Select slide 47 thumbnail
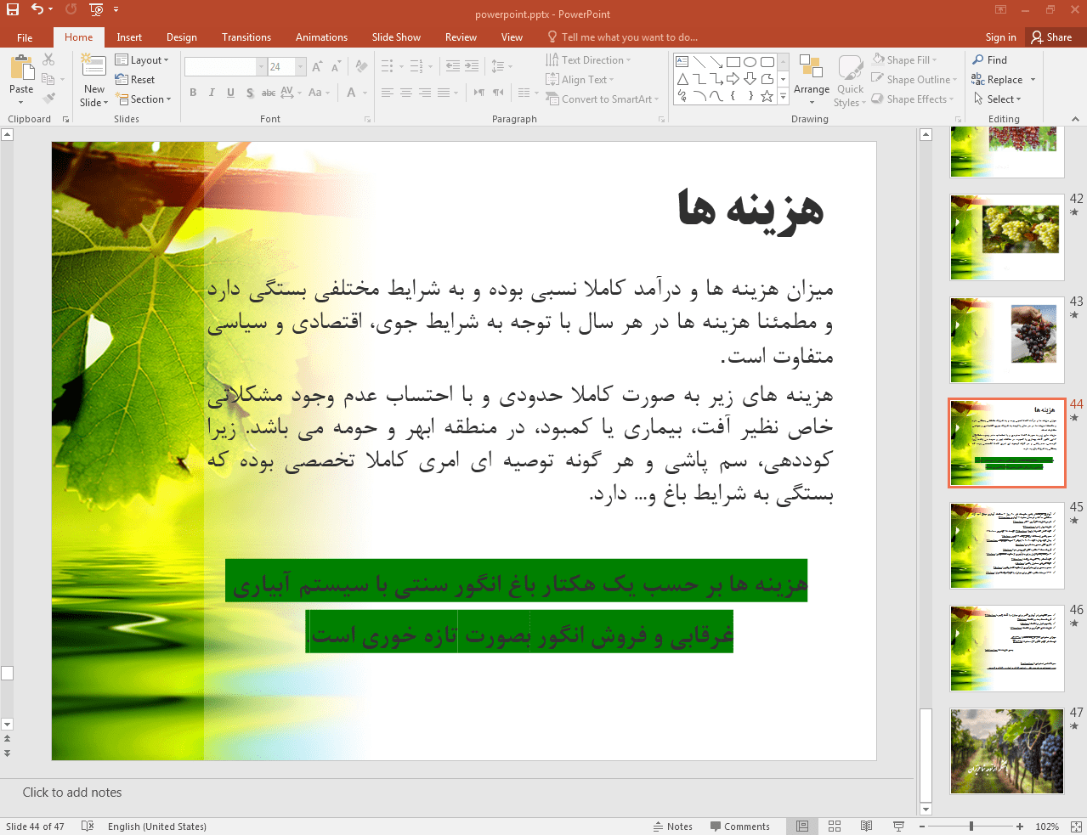This screenshot has height=835, width=1087. (x=1006, y=751)
